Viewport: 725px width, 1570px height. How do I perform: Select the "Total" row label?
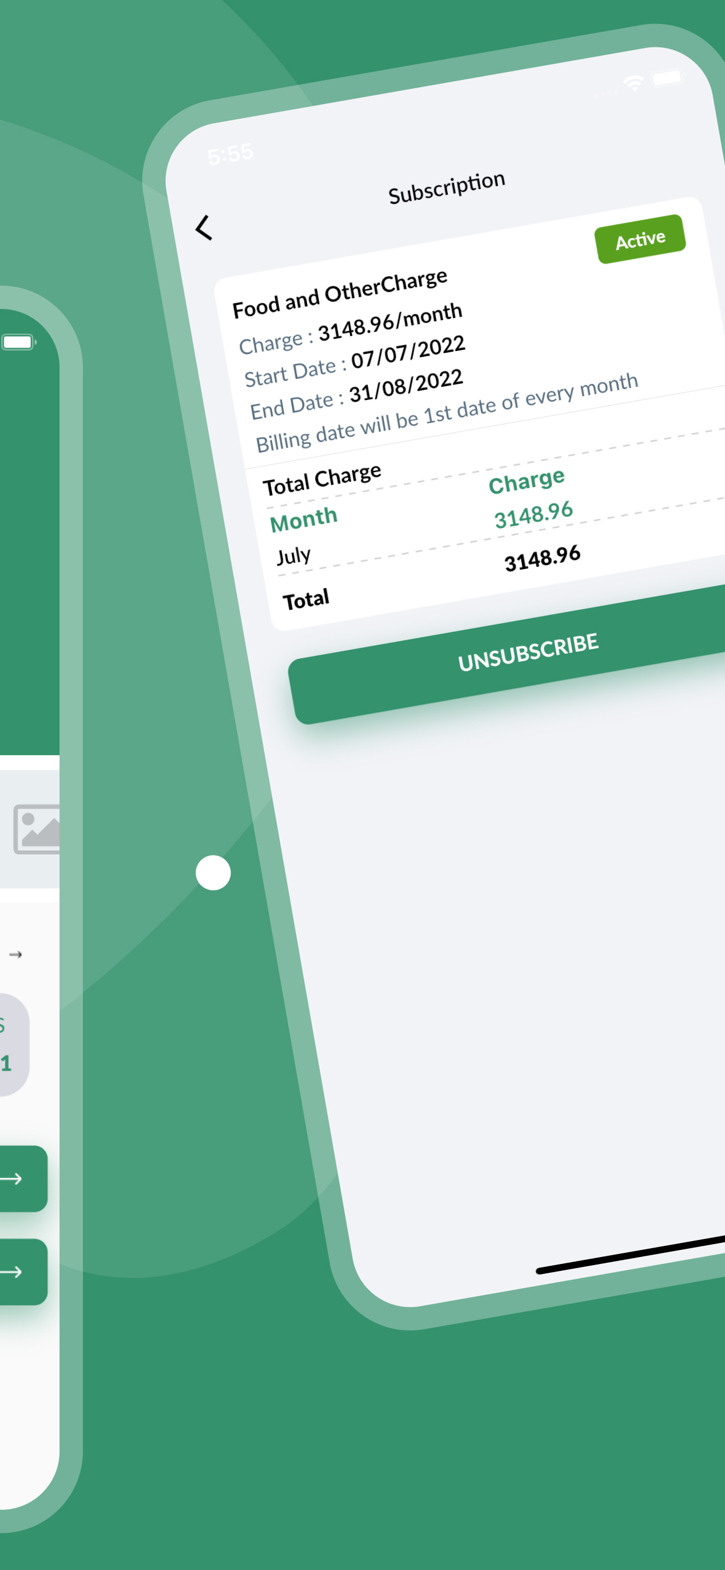coord(306,600)
